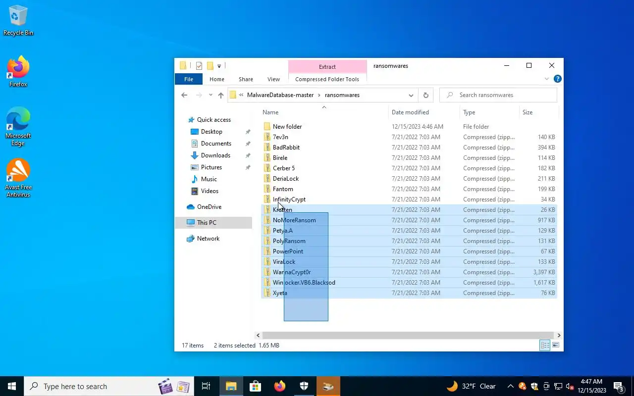Open Videos in the navigation pane
The width and height of the screenshot is (634, 396).
tap(210, 191)
